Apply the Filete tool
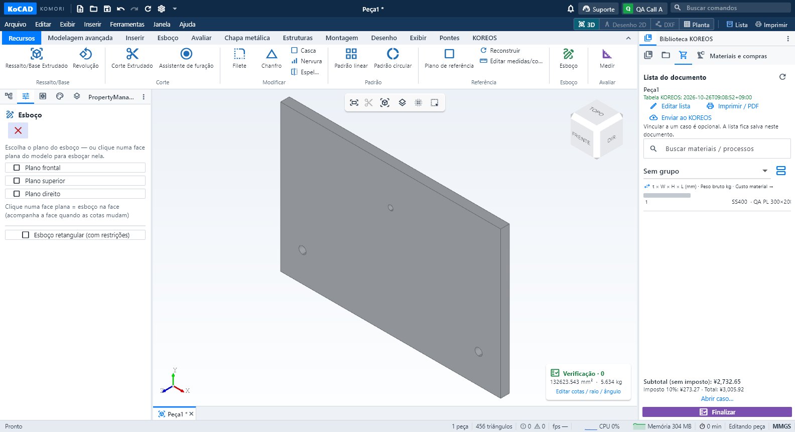795x432 pixels. (x=239, y=58)
